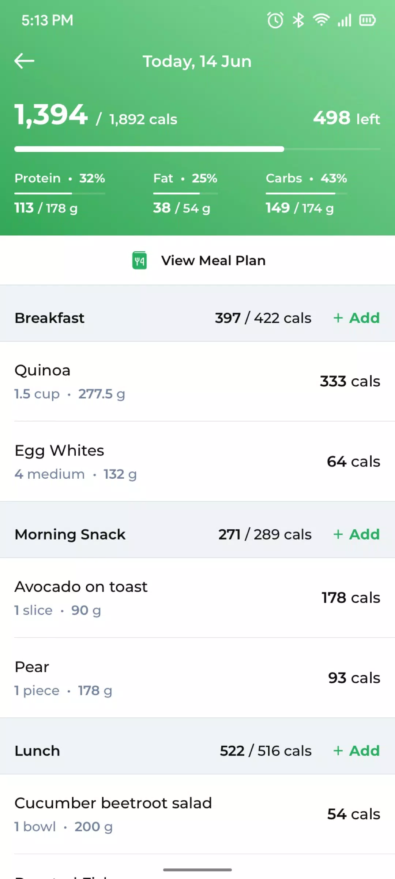Tap the calories progress bar
The height and width of the screenshot is (879, 395).
[x=197, y=149]
